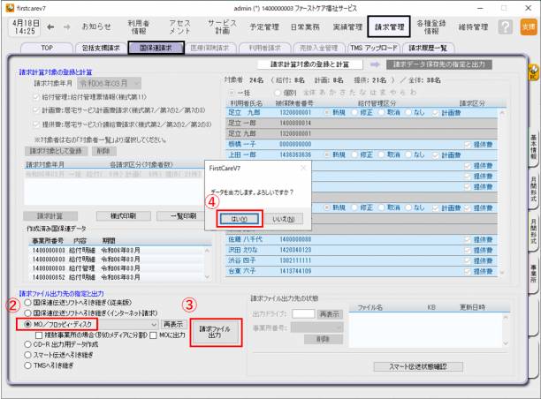Open help with the question mark icon

[x=507, y=27]
